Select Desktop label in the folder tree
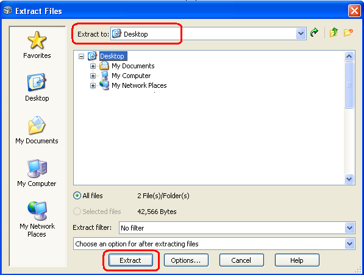The width and height of the screenshot is (364, 275). click(113, 56)
